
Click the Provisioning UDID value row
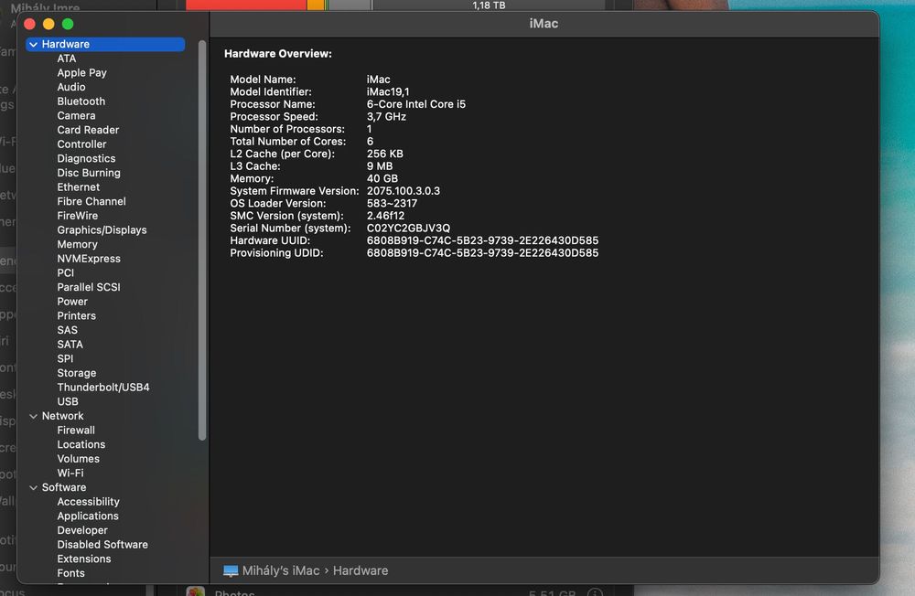coord(482,253)
